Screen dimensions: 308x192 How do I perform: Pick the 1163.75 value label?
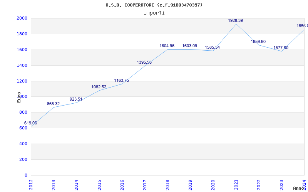click(121, 80)
